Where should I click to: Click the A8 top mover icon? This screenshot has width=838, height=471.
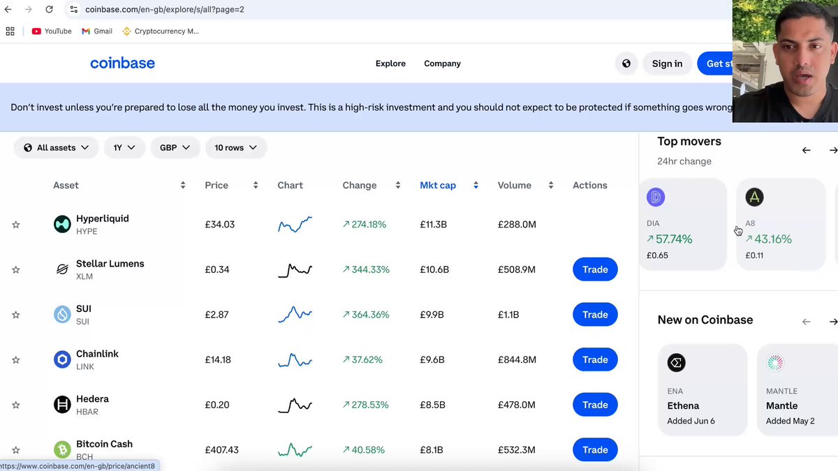(x=754, y=197)
